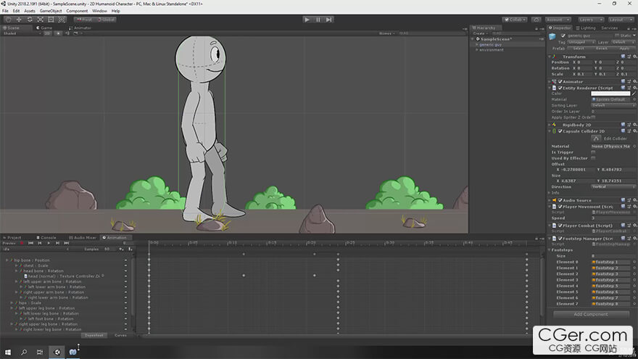Open the Account dropdown

coord(558,20)
